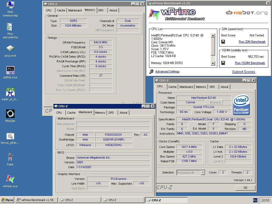
Task: Click the wPrime Benchmark title bar icon
Action: coord(149,3)
